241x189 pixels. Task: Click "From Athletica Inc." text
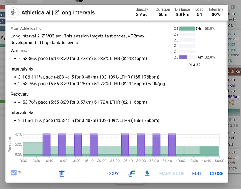26,28
